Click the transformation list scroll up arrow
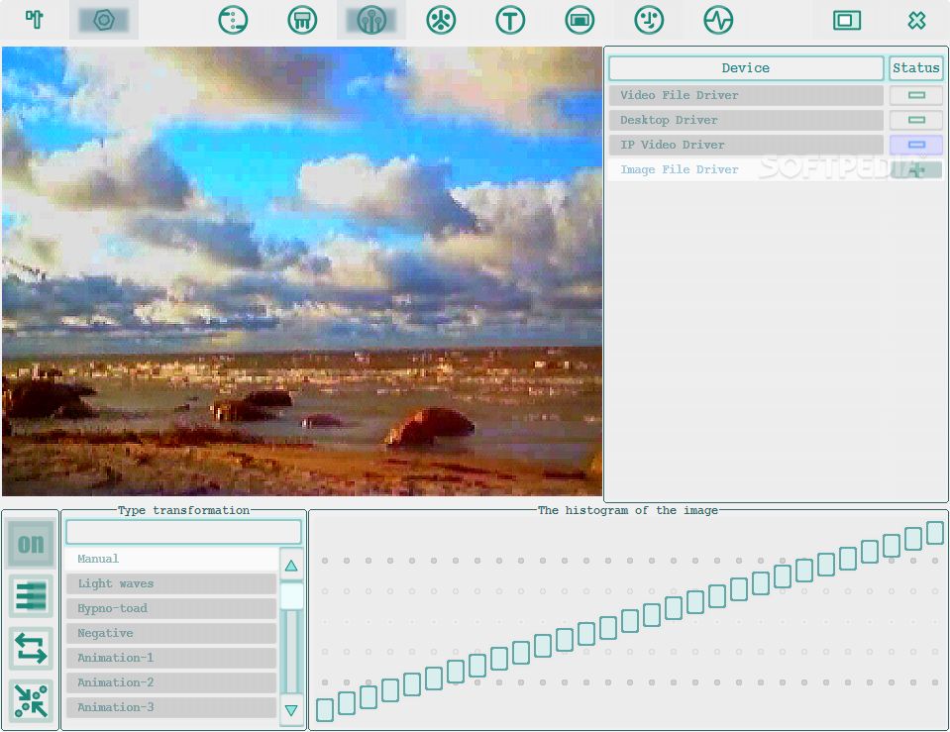950x732 pixels. 291,566
